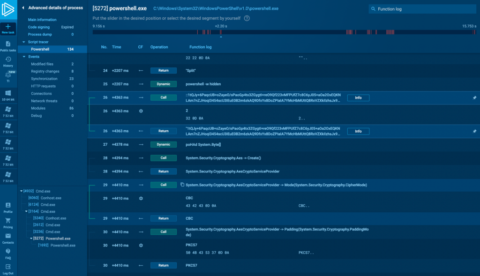Click the help question mark beside slider hint
Viewport: 480px width, 276px height.
pos(247,18)
